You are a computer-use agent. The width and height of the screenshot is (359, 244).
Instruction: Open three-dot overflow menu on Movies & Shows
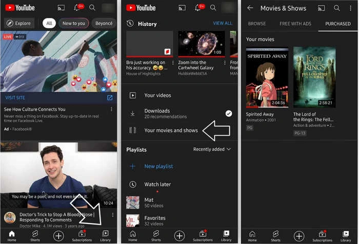click(350, 8)
